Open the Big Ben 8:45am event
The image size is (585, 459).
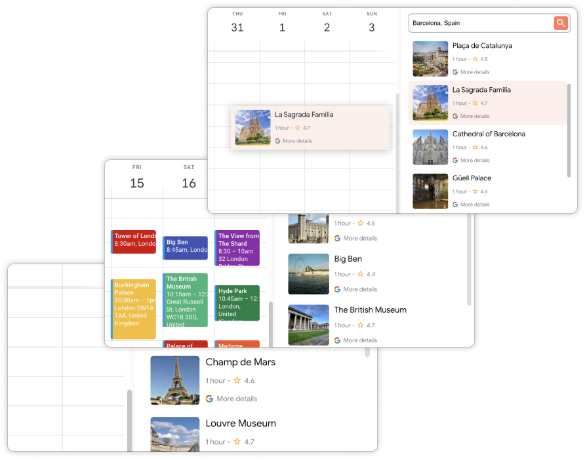pos(186,247)
